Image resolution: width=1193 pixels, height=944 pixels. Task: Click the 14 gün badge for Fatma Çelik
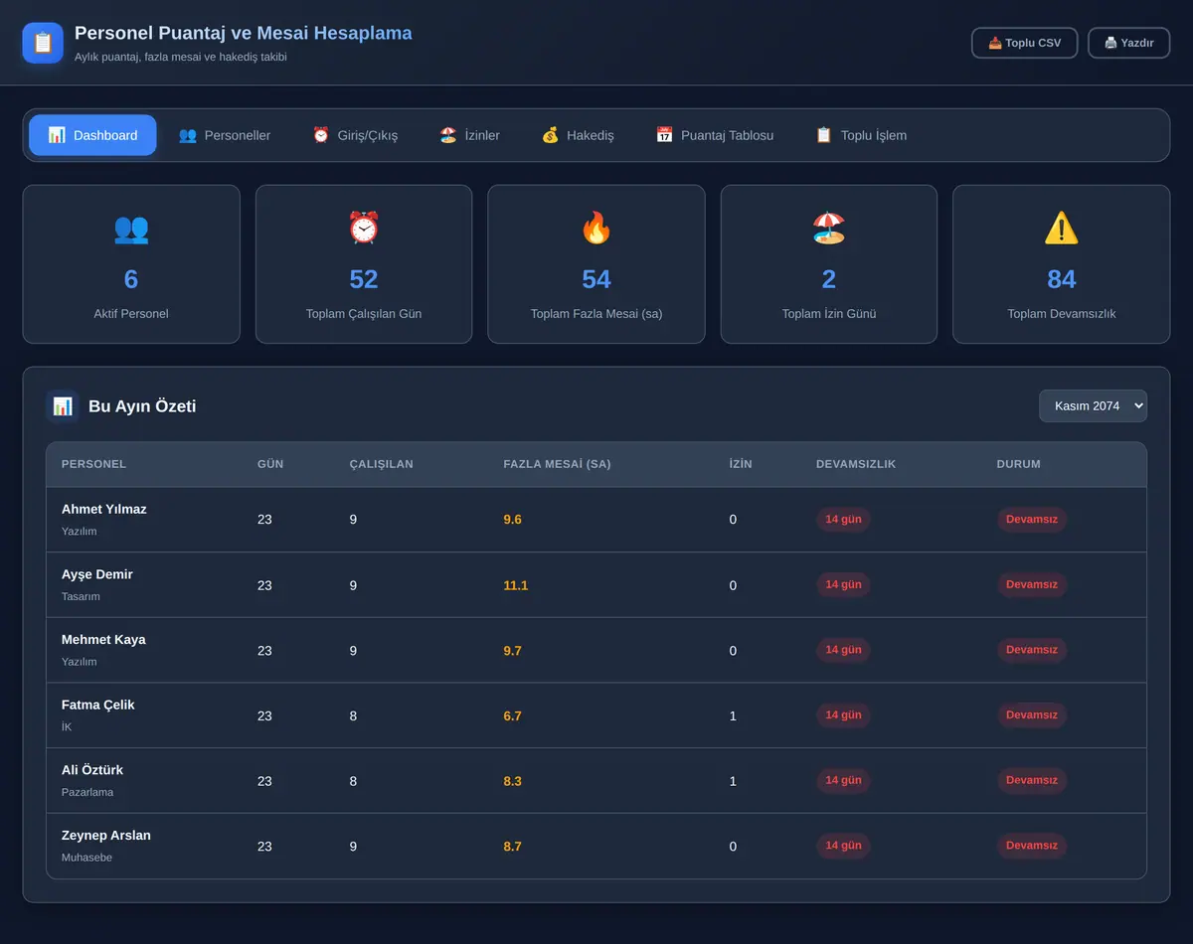click(843, 715)
